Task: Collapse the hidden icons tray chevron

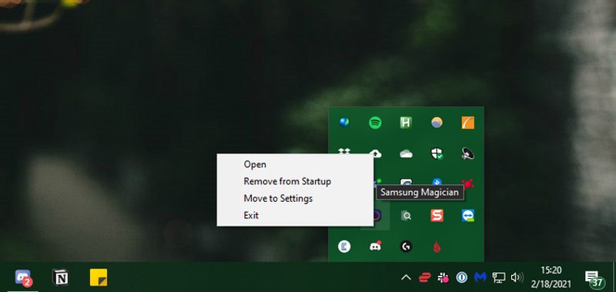Action: pyautogui.click(x=406, y=277)
